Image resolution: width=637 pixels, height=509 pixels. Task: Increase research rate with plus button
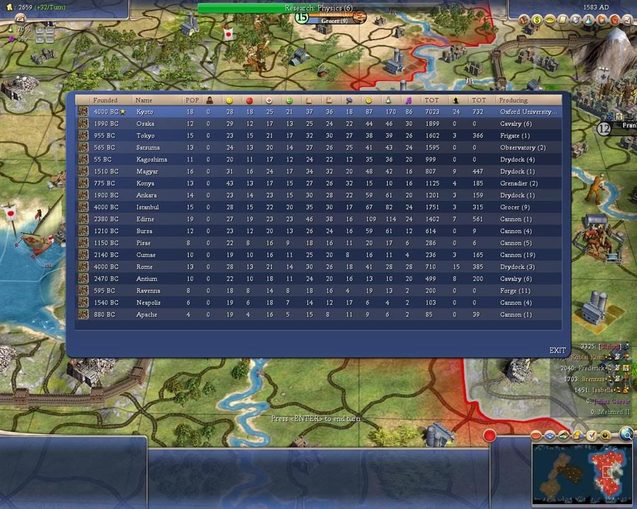click(40, 30)
